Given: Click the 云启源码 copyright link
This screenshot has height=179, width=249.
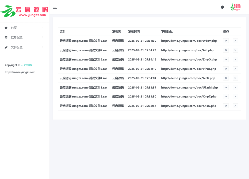Looking at the screenshot, I should coord(26,65).
